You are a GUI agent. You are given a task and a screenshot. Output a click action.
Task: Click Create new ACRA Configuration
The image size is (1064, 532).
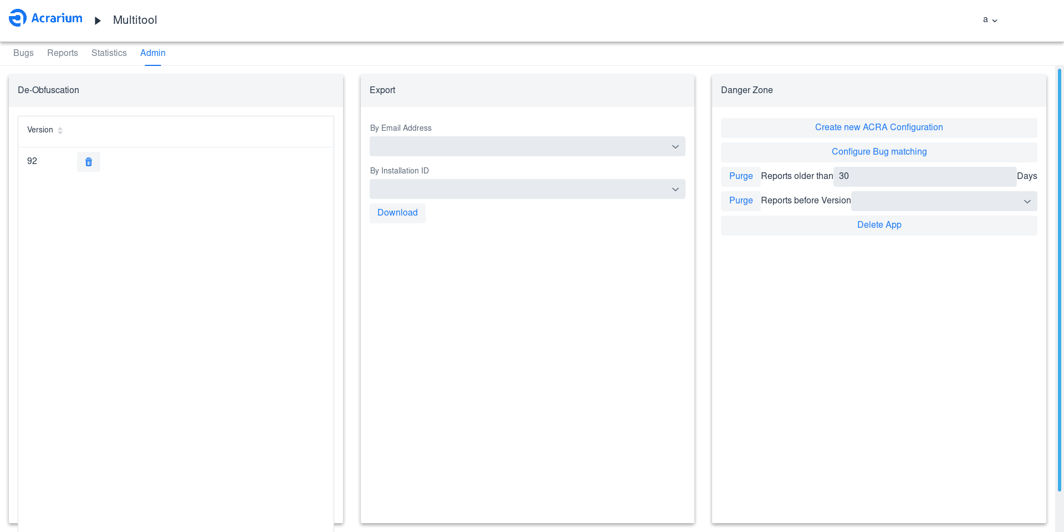(x=879, y=127)
